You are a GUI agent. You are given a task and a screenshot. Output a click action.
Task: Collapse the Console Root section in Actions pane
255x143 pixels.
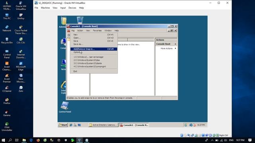175,44
